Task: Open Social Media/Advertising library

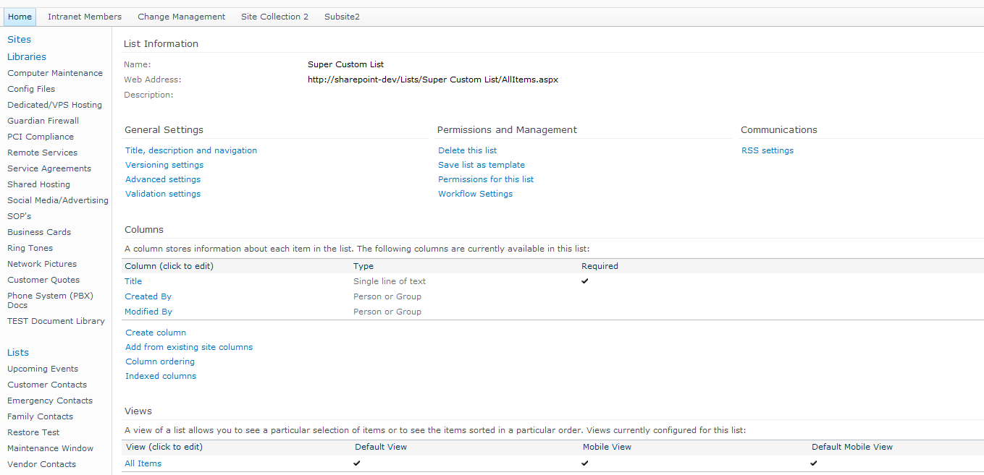Action: (x=58, y=200)
